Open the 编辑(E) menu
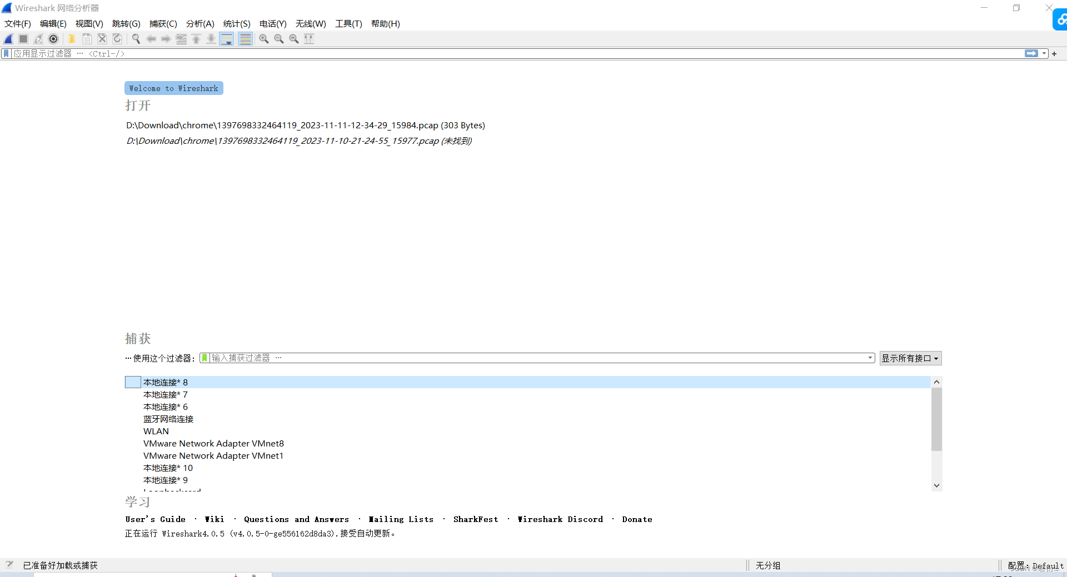The width and height of the screenshot is (1067, 577). click(x=53, y=24)
